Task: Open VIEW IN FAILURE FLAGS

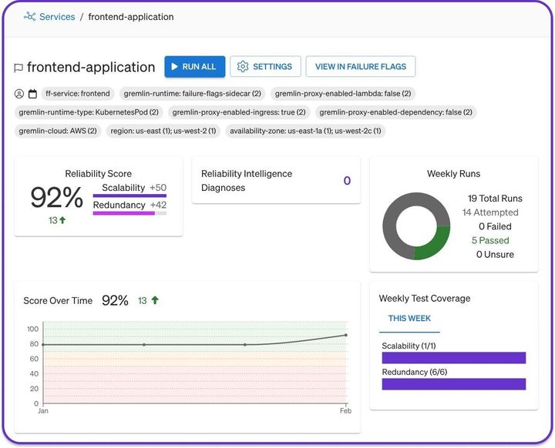Action: coord(360,66)
